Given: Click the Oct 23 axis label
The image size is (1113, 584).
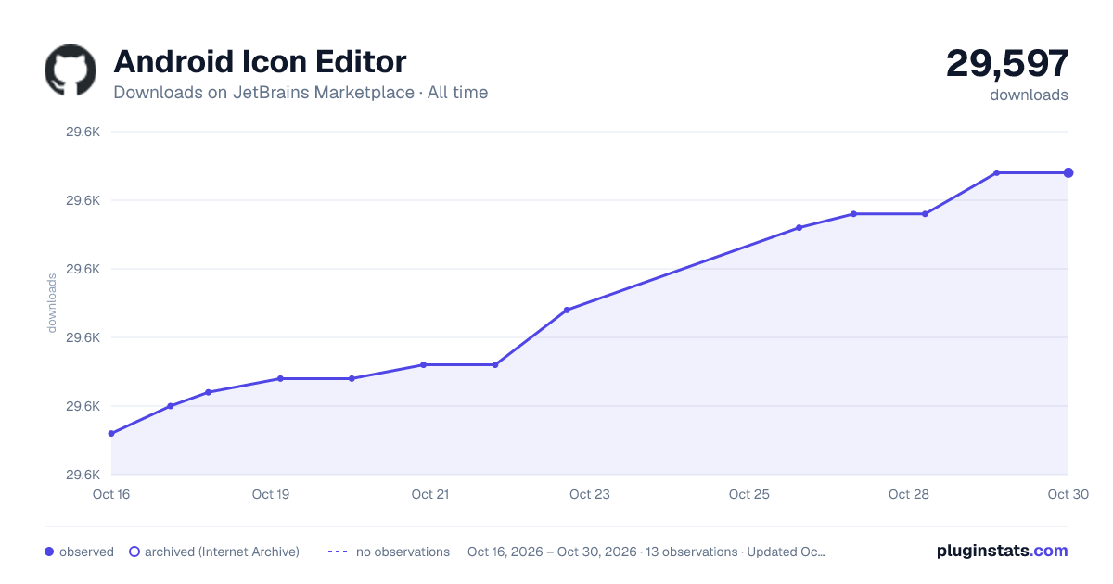Looking at the screenshot, I should (x=590, y=494).
